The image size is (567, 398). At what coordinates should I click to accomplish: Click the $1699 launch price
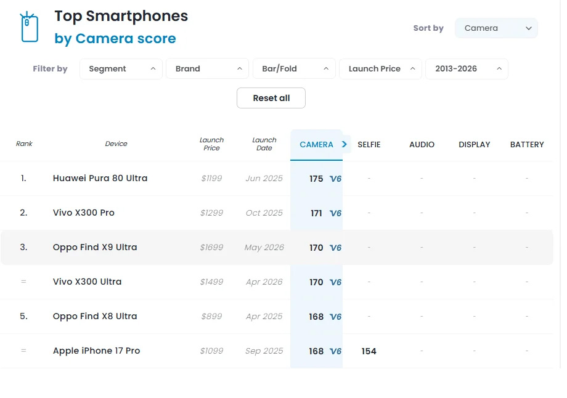coord(211,247)
